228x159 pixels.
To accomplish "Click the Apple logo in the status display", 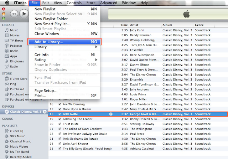I will (186, 14).
